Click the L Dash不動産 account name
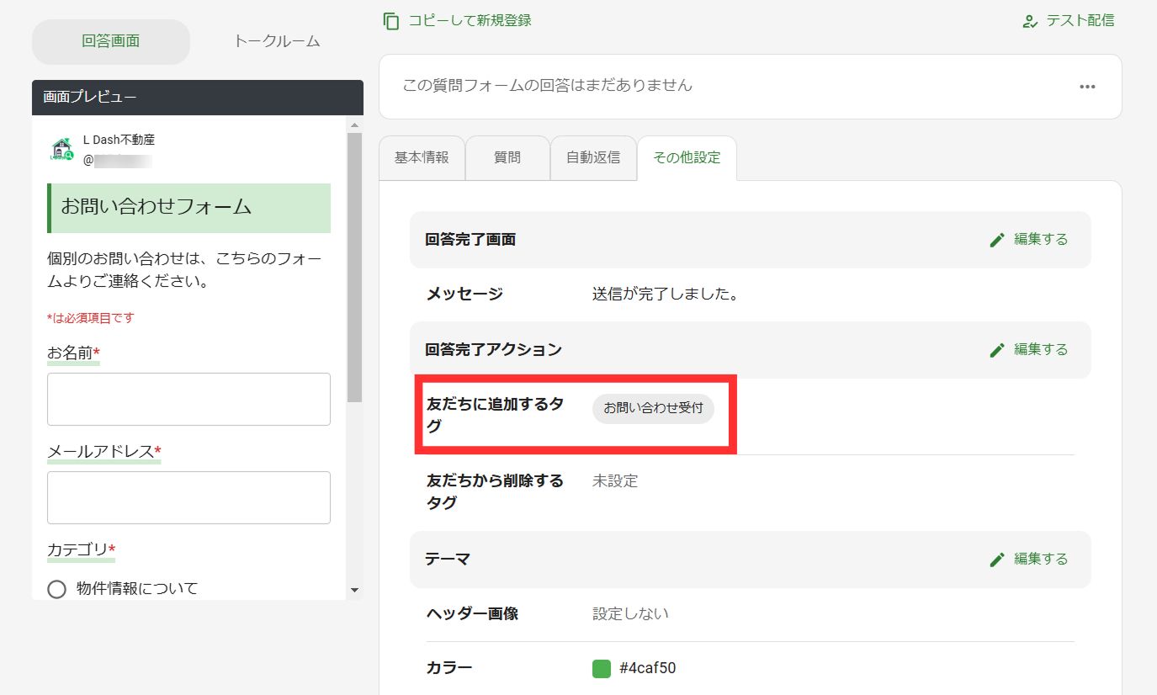The image size is (1157, 695). tap(119, 140)
